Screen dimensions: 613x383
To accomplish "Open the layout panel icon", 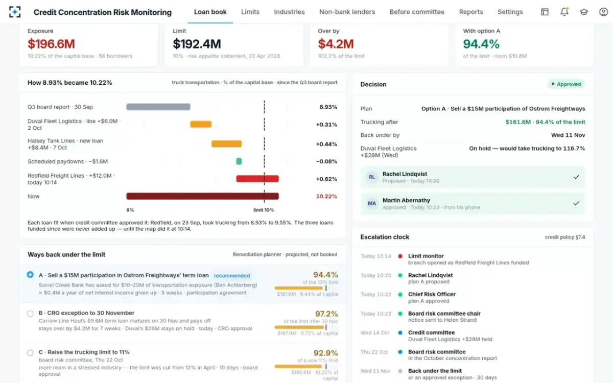I will coord(545,12).
